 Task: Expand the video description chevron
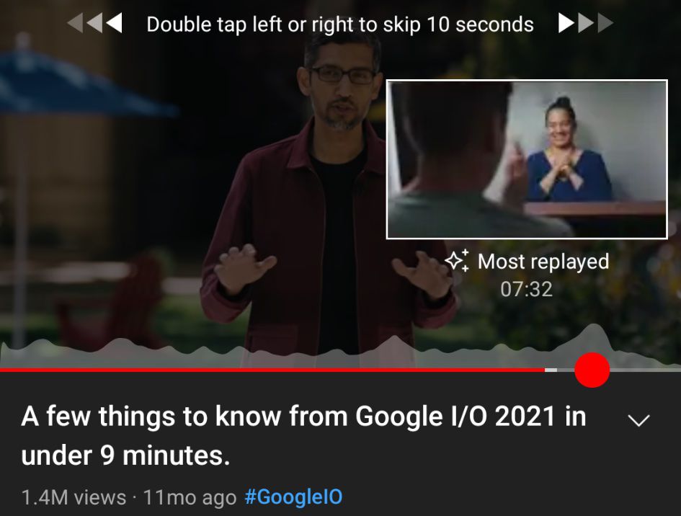coord(638,420)
